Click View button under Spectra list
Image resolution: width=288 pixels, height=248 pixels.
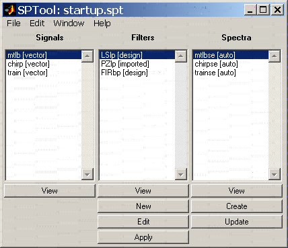tap(237, 191)
